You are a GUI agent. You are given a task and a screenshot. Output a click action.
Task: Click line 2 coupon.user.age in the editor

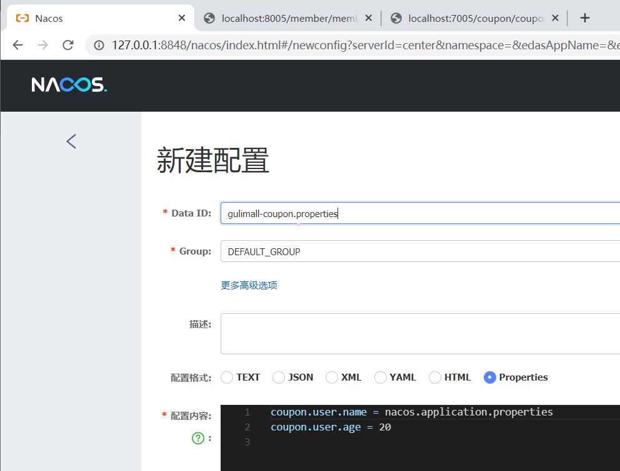click(x=316, y=427)
